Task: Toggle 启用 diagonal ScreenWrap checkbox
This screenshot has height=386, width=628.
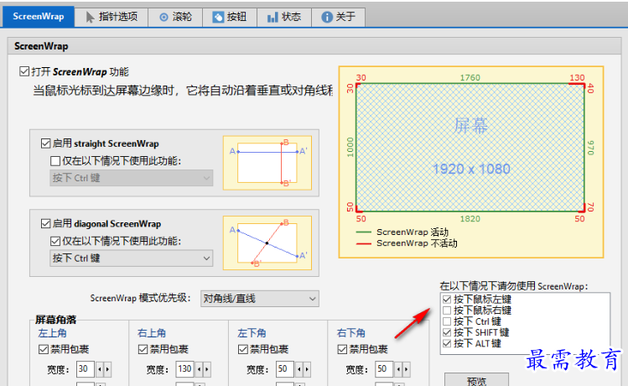Action: pos(45,223)
